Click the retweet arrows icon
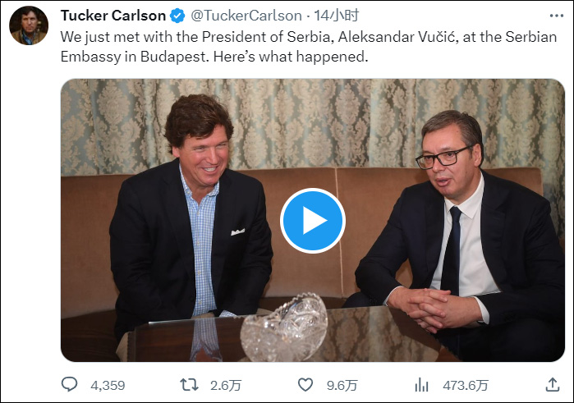Image resolution: width=574 pixels, height=403 pixels. click(x=188, y=384)
